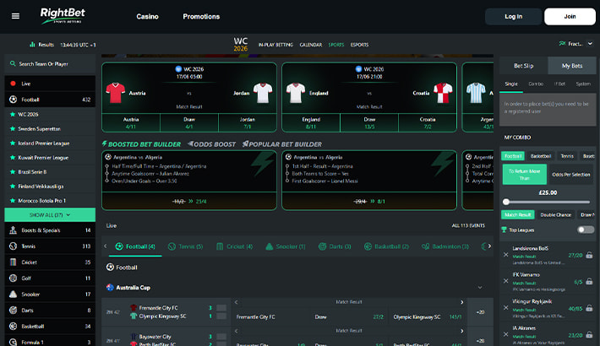Select the Combo bet type tab
This screenshot has width=600, height=346.
536,84
